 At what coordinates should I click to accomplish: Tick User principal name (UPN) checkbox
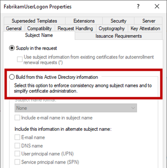click(x=17, y=154)
